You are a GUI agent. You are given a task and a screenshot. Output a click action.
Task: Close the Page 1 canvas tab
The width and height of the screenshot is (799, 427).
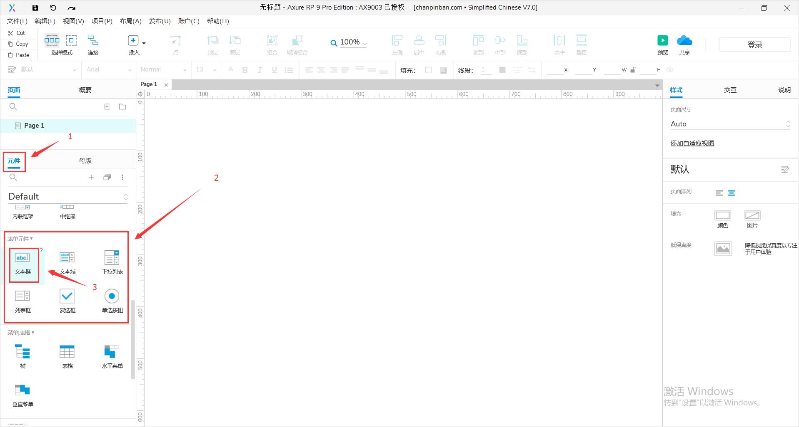point(166,85)
